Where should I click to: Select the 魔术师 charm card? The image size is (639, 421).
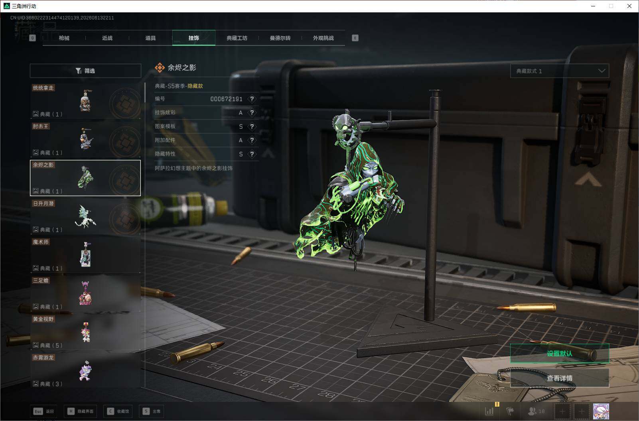(x=85, y=255)
